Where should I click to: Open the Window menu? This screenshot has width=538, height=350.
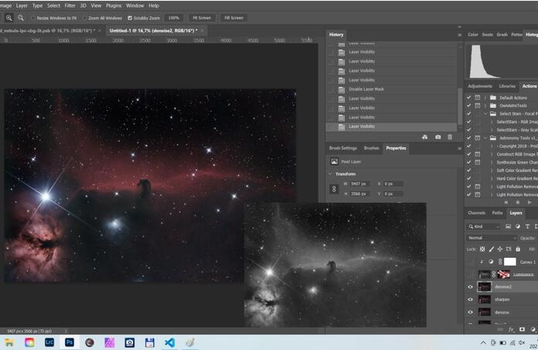coord(134,5)
